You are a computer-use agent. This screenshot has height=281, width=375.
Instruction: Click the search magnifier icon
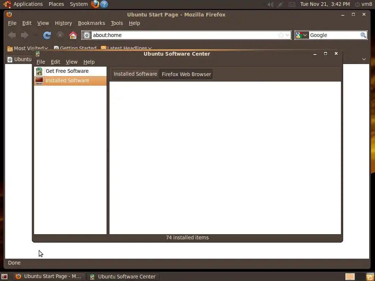(363, 35)
